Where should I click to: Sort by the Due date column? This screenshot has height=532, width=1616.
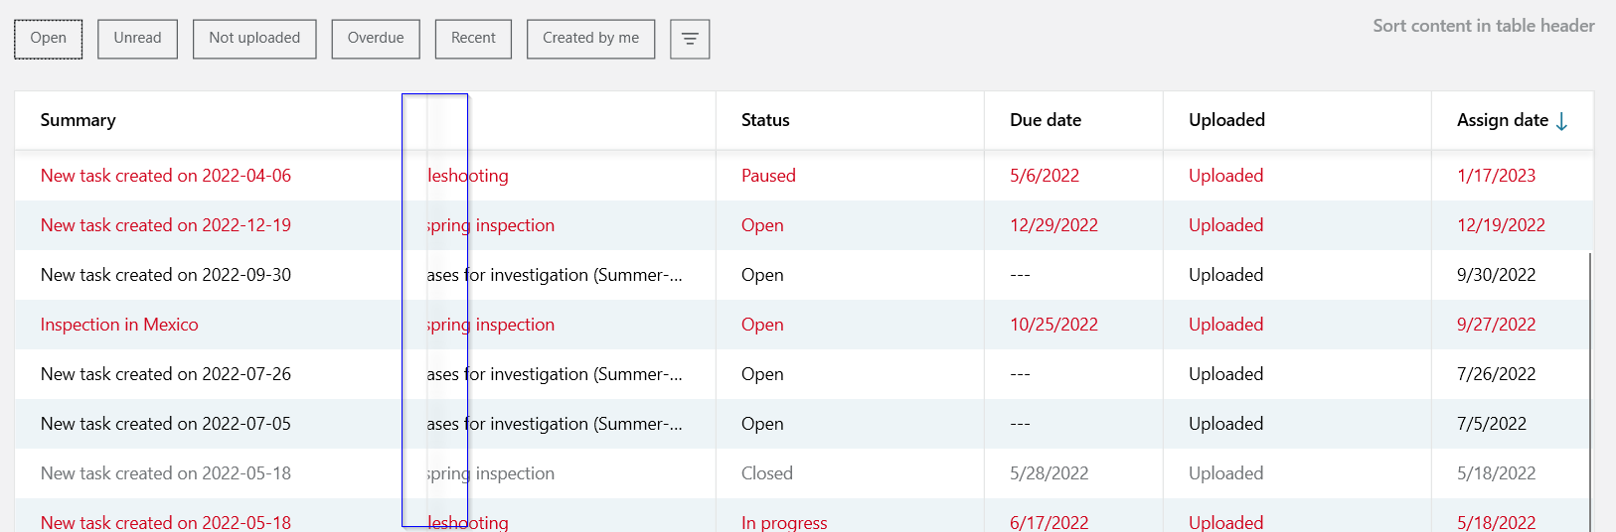1046,120
